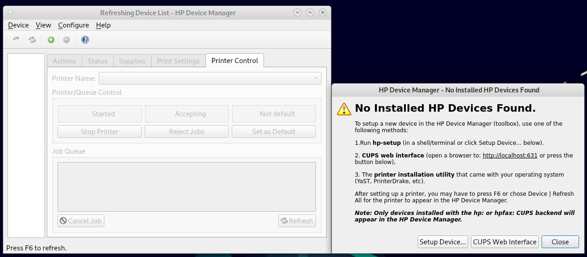This screenshot has width=587, height=257.
Task: Click the Not default status field
Action: point(274,114)
